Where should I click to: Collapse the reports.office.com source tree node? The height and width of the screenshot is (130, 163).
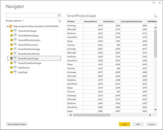[x=7, y=26]
